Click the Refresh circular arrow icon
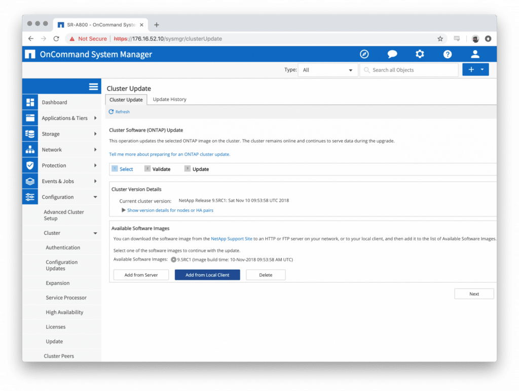 111,112
